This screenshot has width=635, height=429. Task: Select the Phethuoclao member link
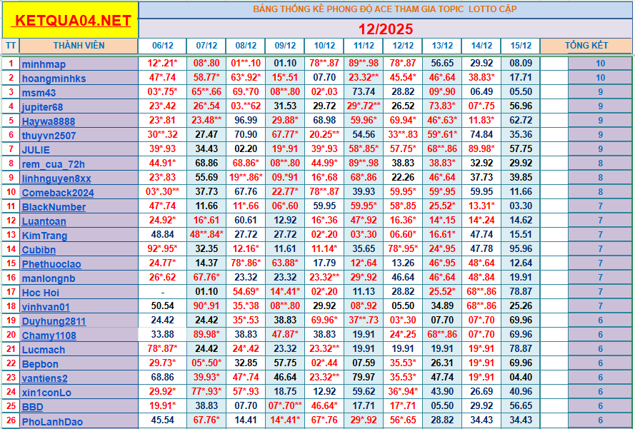(51, 263)
